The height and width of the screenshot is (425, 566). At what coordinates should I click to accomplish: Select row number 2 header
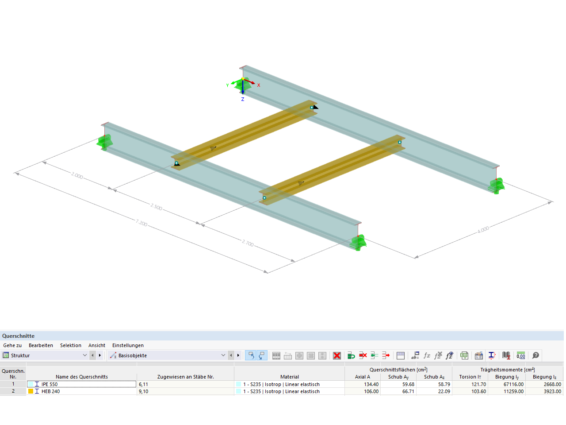click(x=13, y=391)
